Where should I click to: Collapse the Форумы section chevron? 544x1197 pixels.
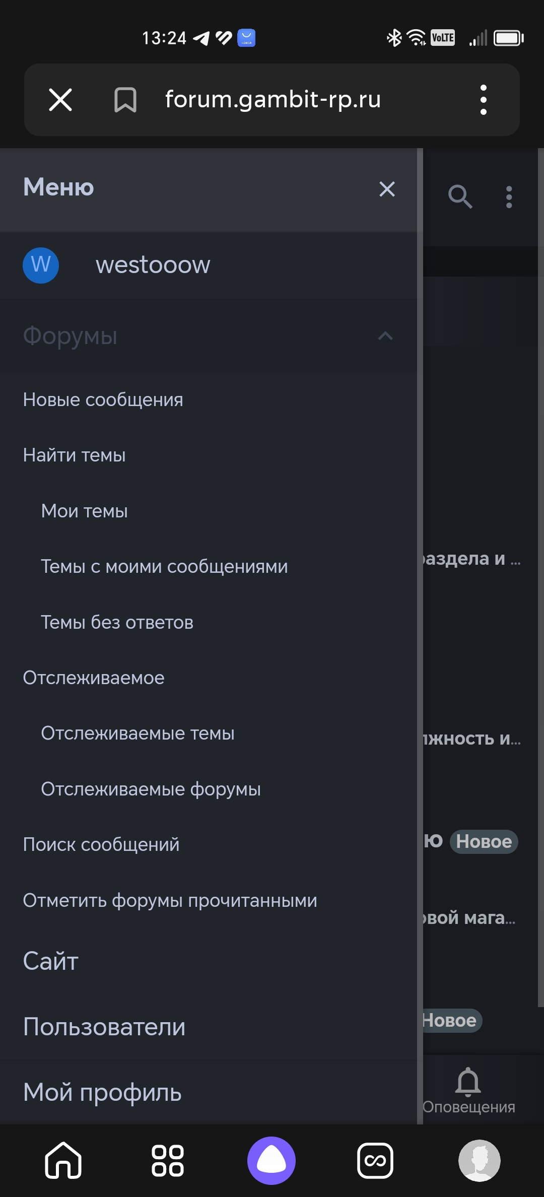385,336
